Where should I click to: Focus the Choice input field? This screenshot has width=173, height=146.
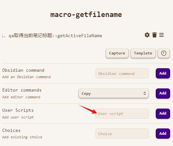(x=122, y=134)
